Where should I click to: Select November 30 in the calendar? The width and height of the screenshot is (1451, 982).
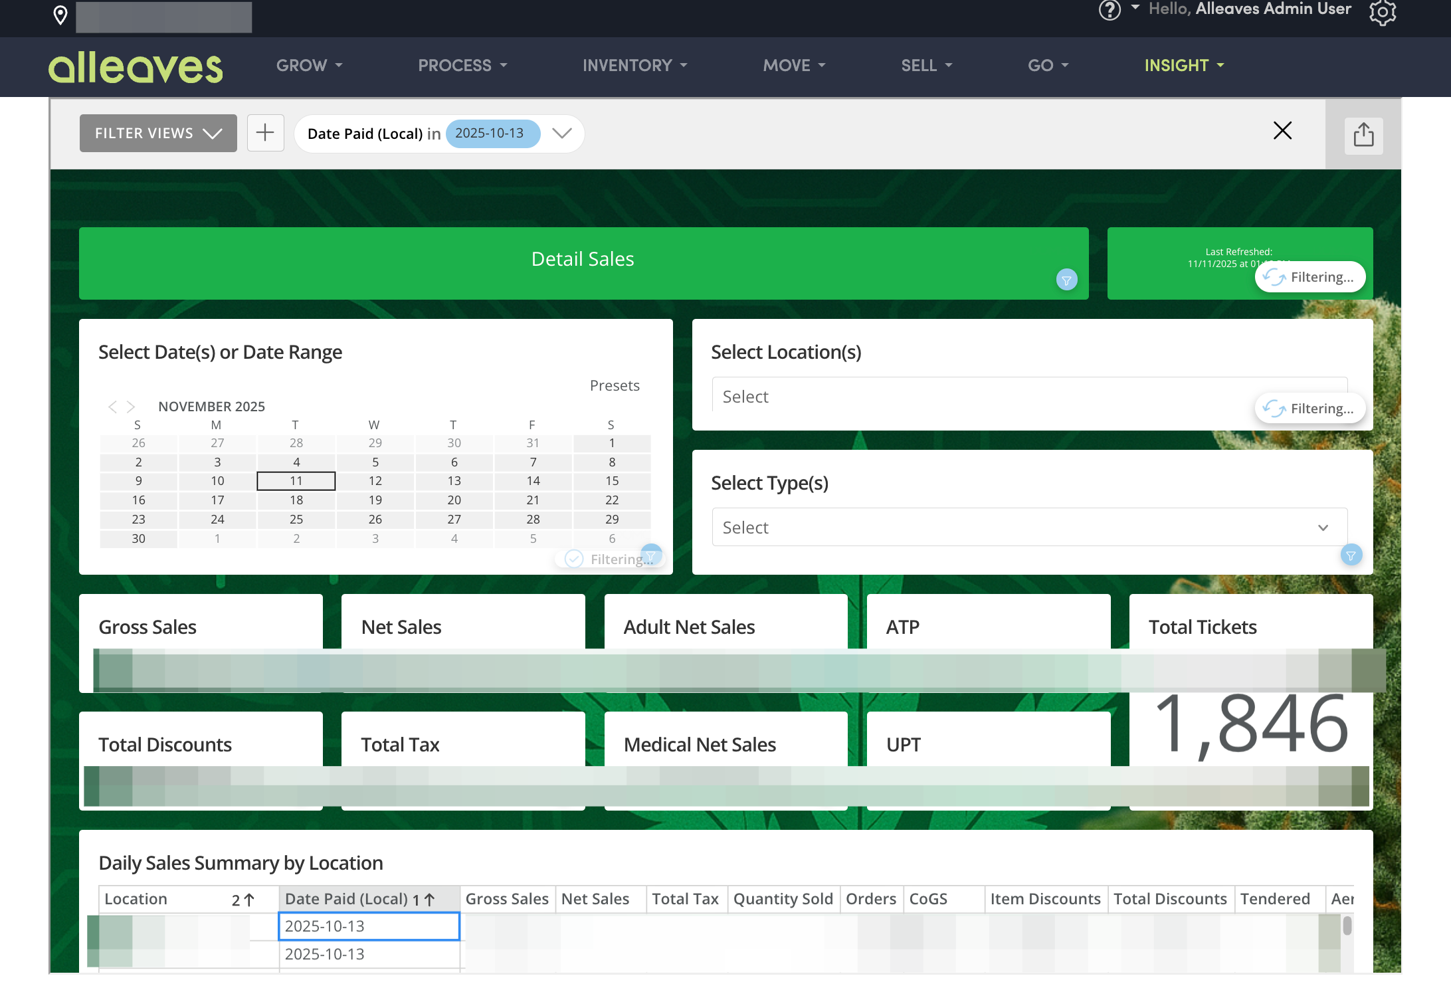click(138, 538)
